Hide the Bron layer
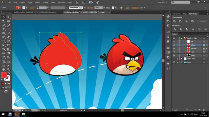Viewport: 209px width, 117px height. click(174, 62)
